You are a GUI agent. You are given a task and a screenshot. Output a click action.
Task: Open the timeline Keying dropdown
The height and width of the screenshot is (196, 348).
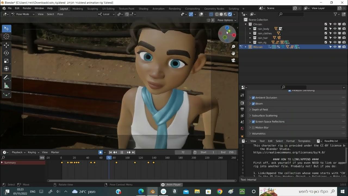click(33, 152)
